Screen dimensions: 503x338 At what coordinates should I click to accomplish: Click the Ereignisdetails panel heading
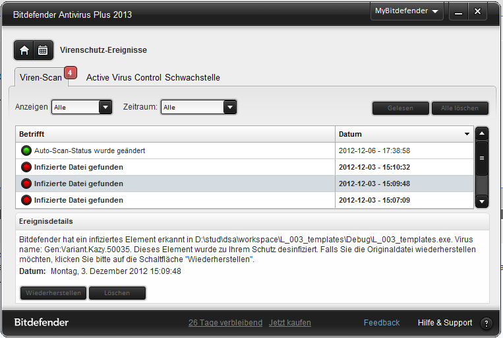pos(46,221)
